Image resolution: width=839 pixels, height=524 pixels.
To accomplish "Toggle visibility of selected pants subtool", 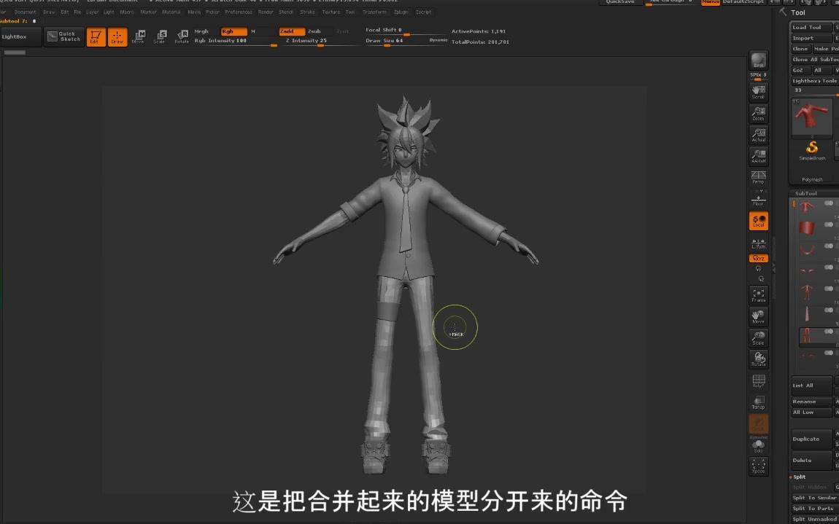I will (829, 332).
